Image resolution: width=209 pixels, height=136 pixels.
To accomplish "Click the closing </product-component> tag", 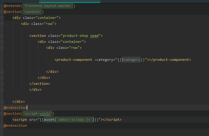I will pos(170,60).
